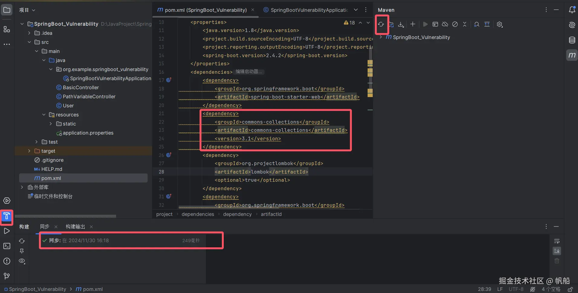Click the dependencies breadcrumb
The image size is (578, 293).
pos(198,214)
